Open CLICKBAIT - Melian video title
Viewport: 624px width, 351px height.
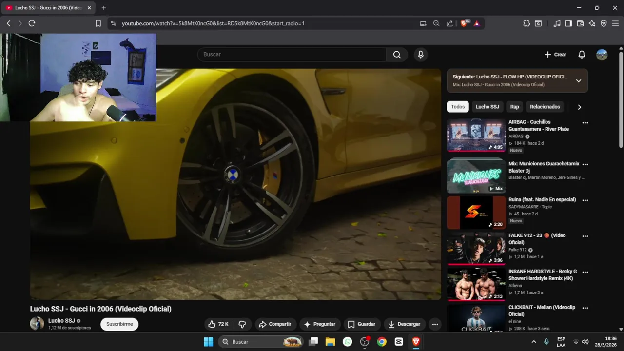[542, 311]
